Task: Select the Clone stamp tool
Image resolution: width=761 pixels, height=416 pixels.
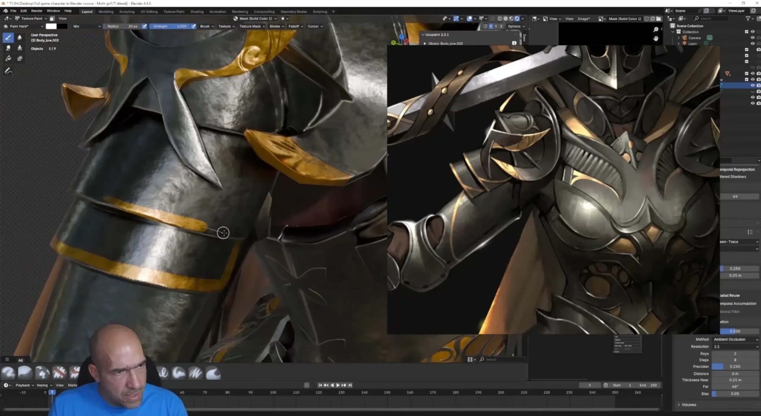Action: click(20, 48)
